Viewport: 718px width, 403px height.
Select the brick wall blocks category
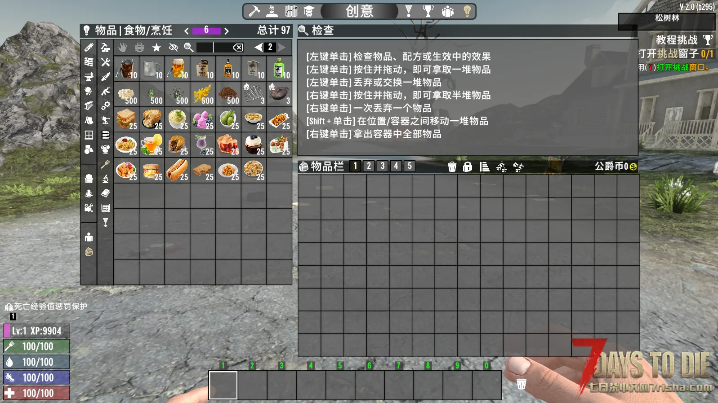point(89,62)
